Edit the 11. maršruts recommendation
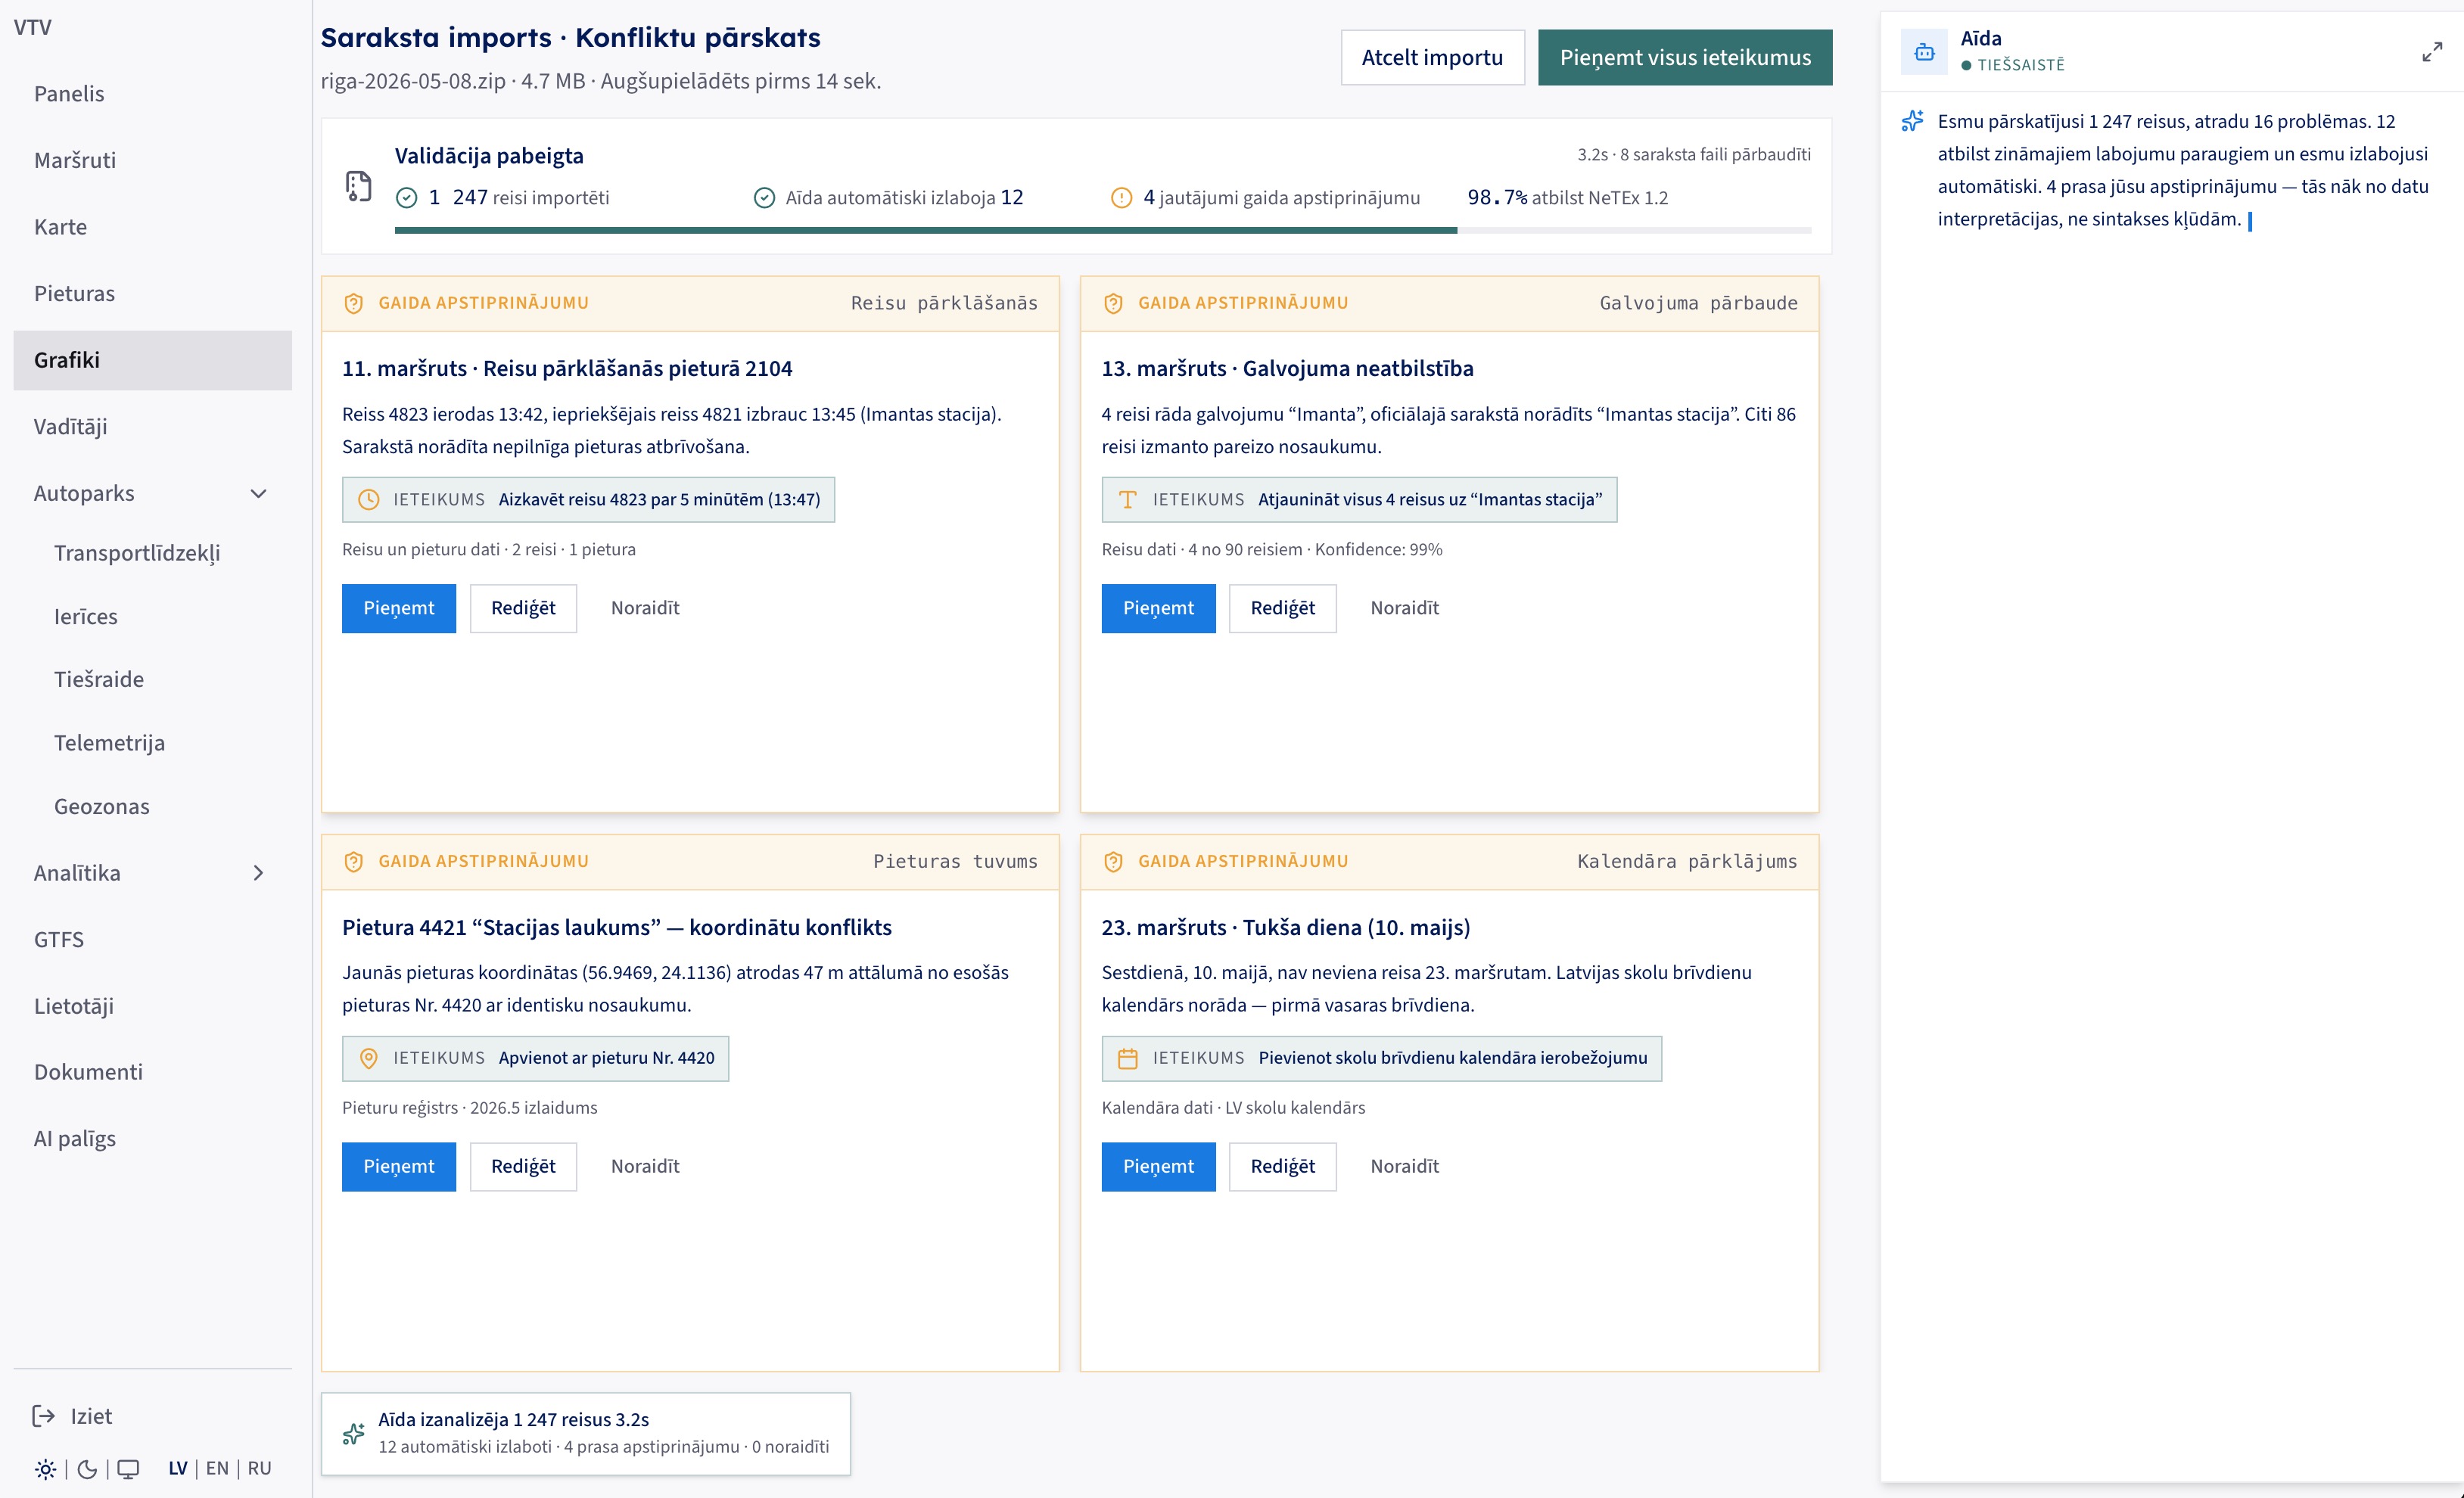2464x1498 pixels. pos(523,608)
